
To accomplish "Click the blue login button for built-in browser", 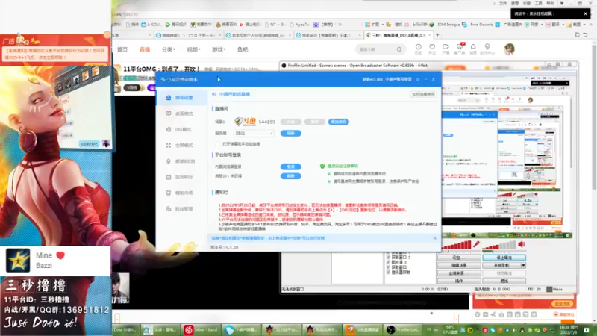I will point(291,167).
